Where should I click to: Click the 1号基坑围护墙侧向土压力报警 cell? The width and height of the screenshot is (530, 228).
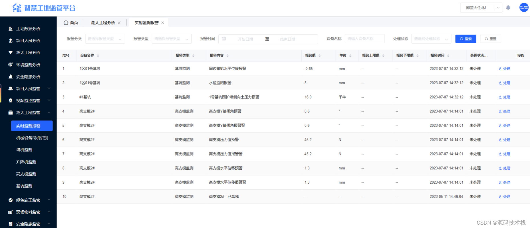[x=234, y=97]
